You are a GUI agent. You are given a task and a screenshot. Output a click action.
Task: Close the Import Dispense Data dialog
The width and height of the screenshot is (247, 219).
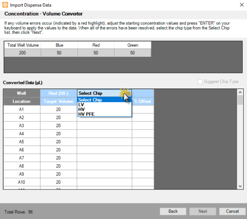click(x=242, y=5)
